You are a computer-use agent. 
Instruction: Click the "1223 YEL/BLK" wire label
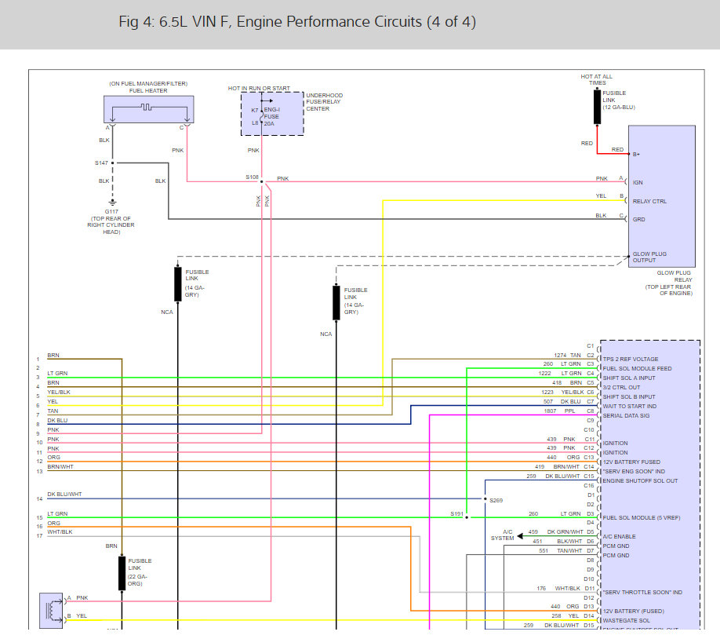[562, 393]
